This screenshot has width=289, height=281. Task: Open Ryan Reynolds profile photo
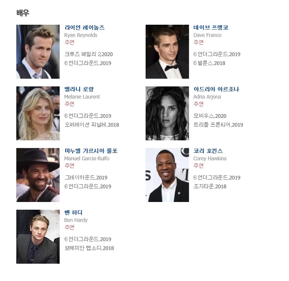pyautogui.click(x=38, y=52)
